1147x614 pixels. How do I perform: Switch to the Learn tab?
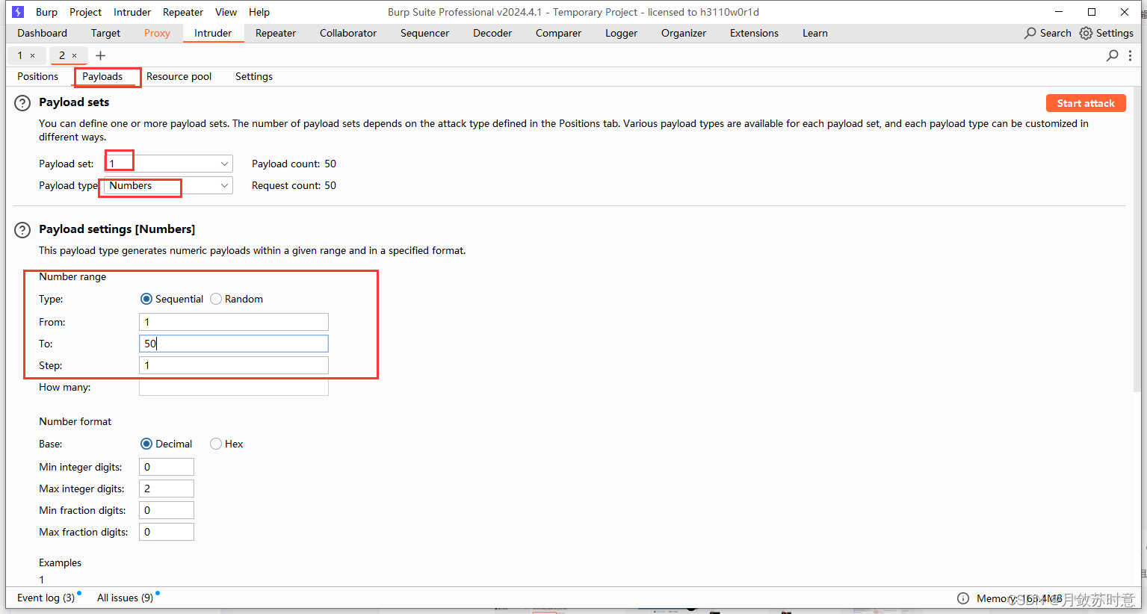(x=815, y=33)
